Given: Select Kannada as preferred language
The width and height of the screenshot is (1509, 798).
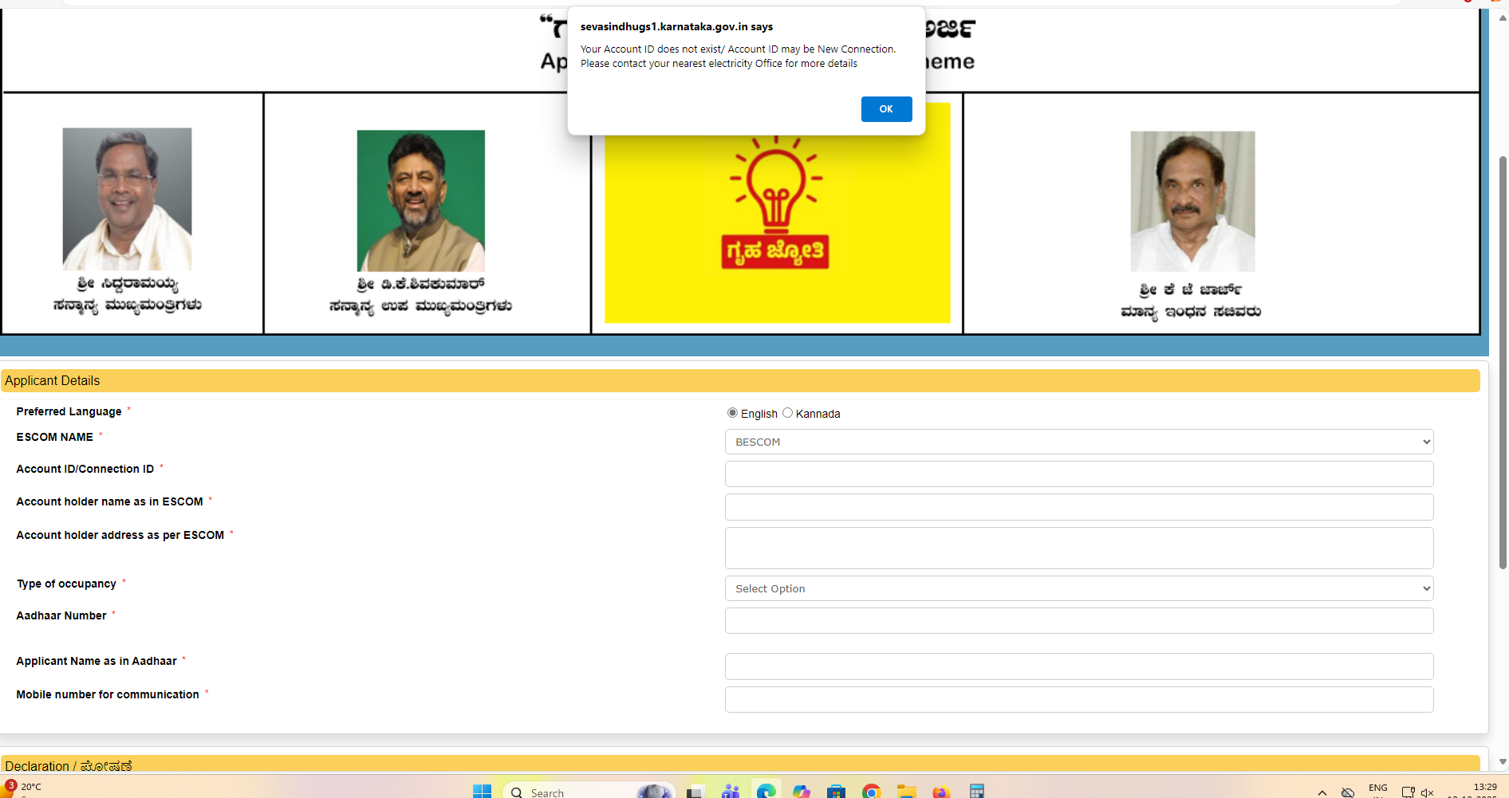Looking at the screenshot, I should click(x=787, y=413).
